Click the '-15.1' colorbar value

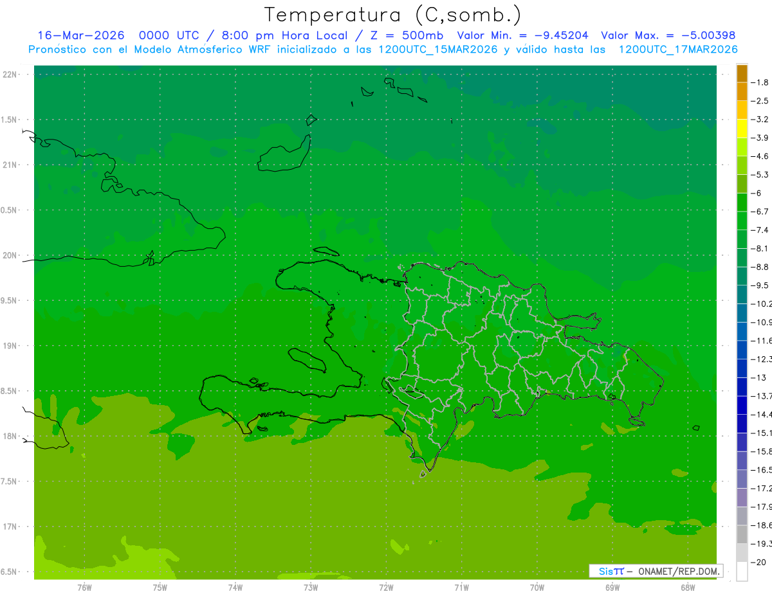click(x=761, y=433)
